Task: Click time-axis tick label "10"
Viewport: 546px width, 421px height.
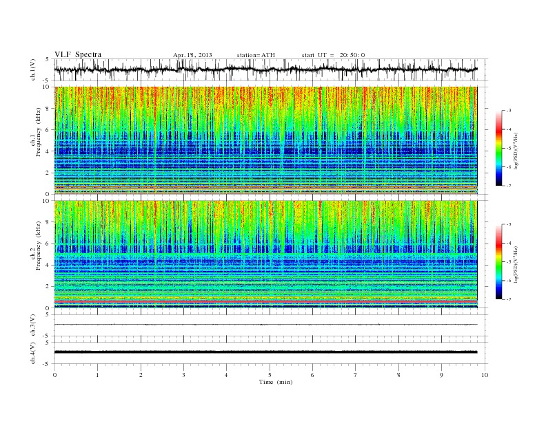Action: pos(485,375)
